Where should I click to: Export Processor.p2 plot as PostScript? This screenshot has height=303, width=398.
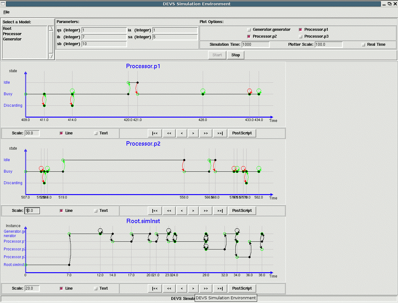[x=242, y=211]
